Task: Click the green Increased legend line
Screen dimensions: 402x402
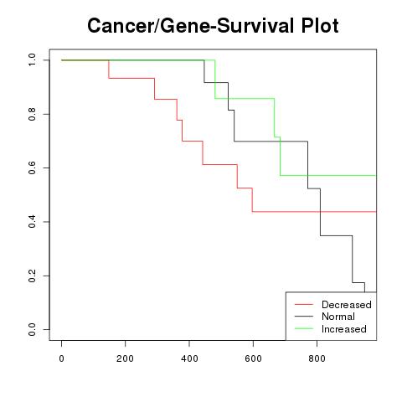Action: [x=304, y=328]
